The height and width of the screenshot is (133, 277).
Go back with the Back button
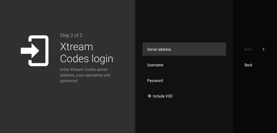coord(248,65)
